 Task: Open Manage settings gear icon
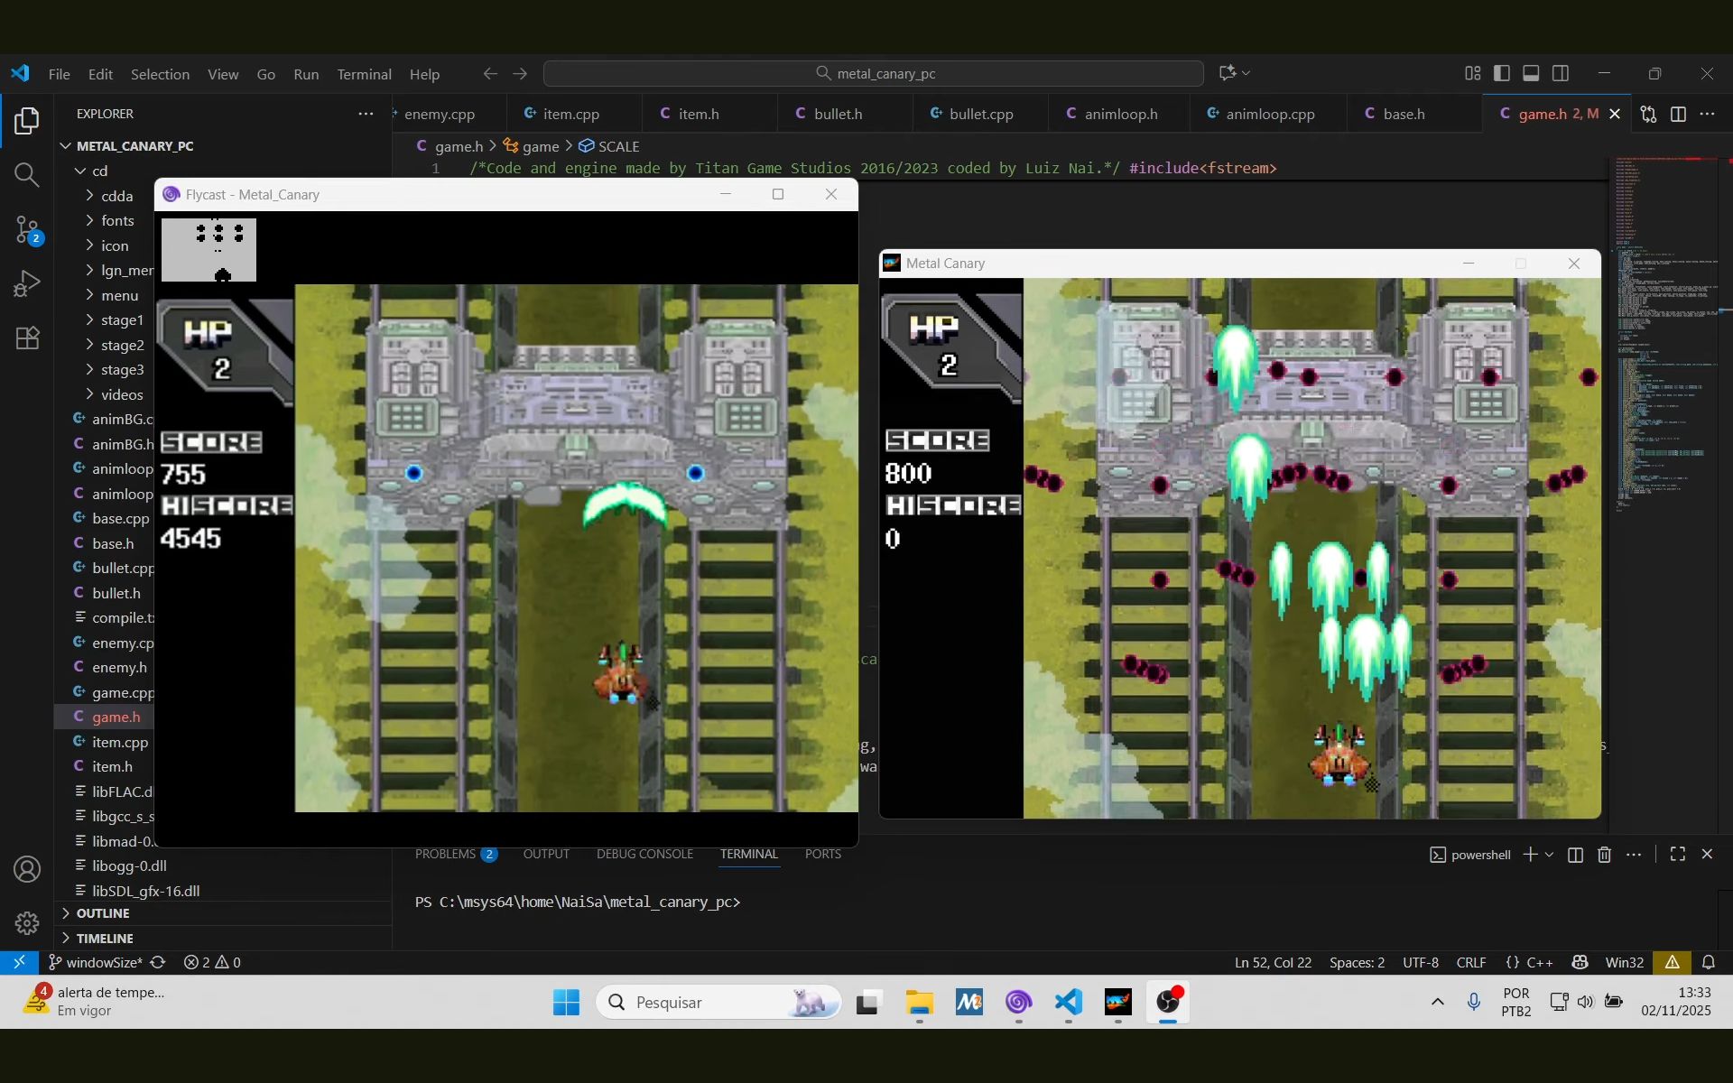point(27,923)
